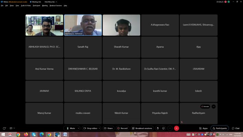The image size is (243, 137).
Task: Open Skype from the taskbar
Action: pos(34,134)
